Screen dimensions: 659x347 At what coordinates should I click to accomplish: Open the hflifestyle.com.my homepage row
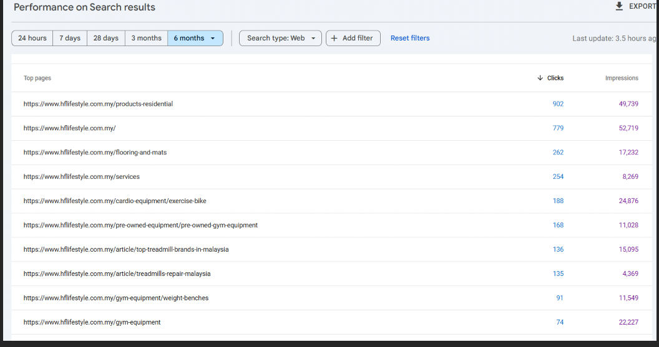click(x=70, y=128)
